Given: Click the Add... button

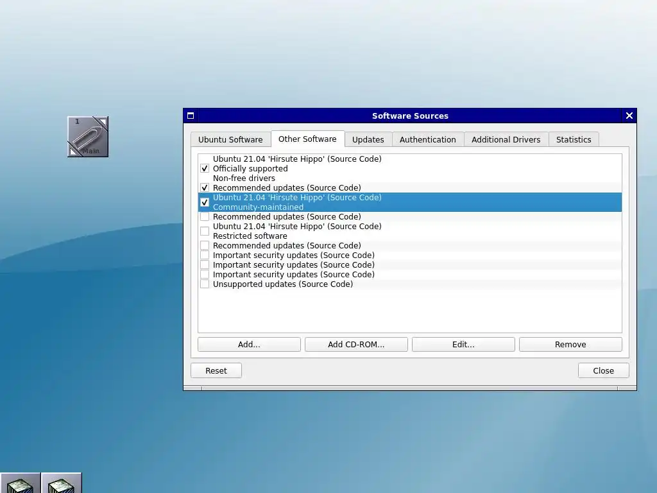Looking at the screenshot, I should 249,344.
